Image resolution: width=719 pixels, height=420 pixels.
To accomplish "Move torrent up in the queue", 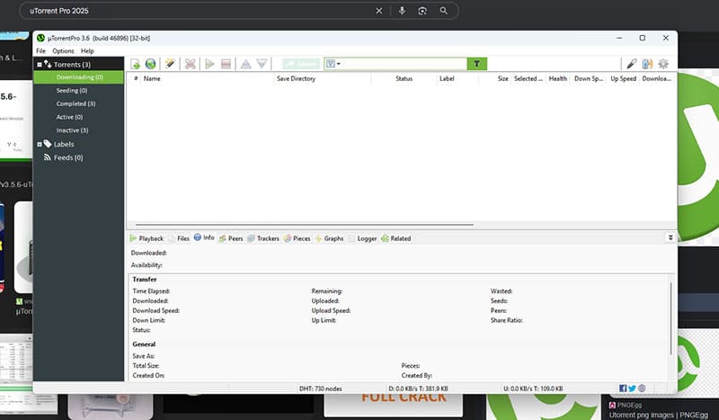I will 246,64.
